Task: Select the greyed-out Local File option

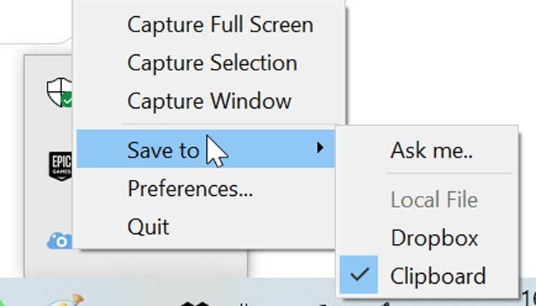Action: tap(434, 200)
